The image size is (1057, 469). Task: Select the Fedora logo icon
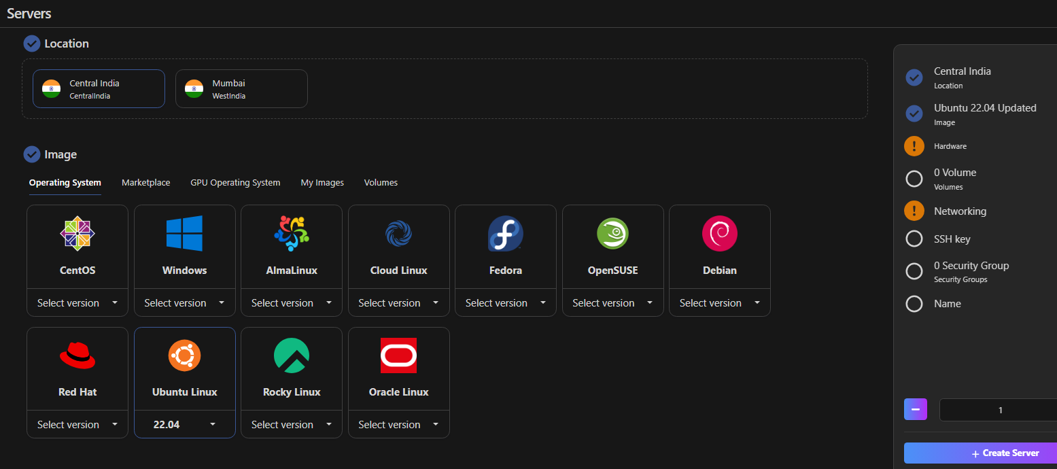click(506, 234)
